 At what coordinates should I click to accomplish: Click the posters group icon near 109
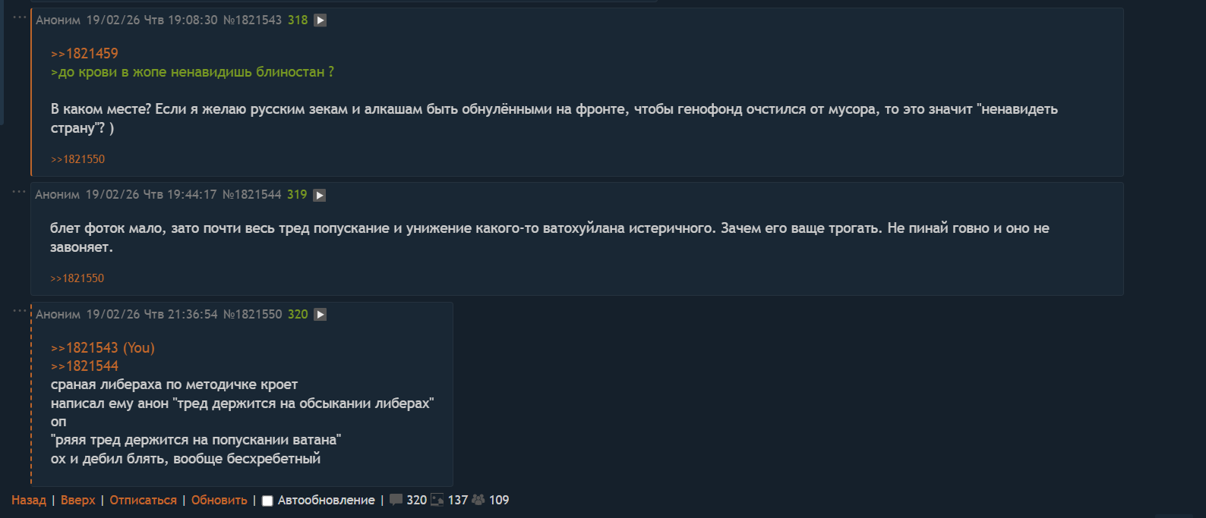click(x=478, y=500)
